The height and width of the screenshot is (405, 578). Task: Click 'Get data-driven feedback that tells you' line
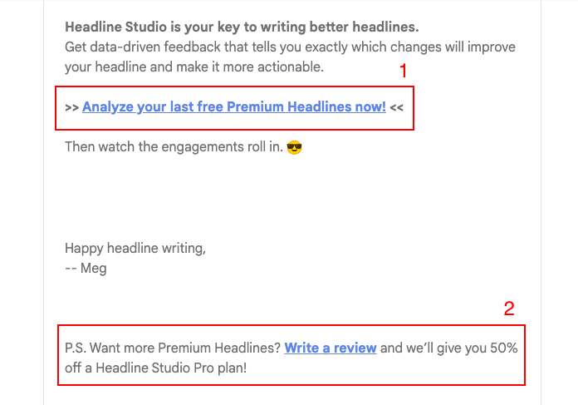click(290, 47)
